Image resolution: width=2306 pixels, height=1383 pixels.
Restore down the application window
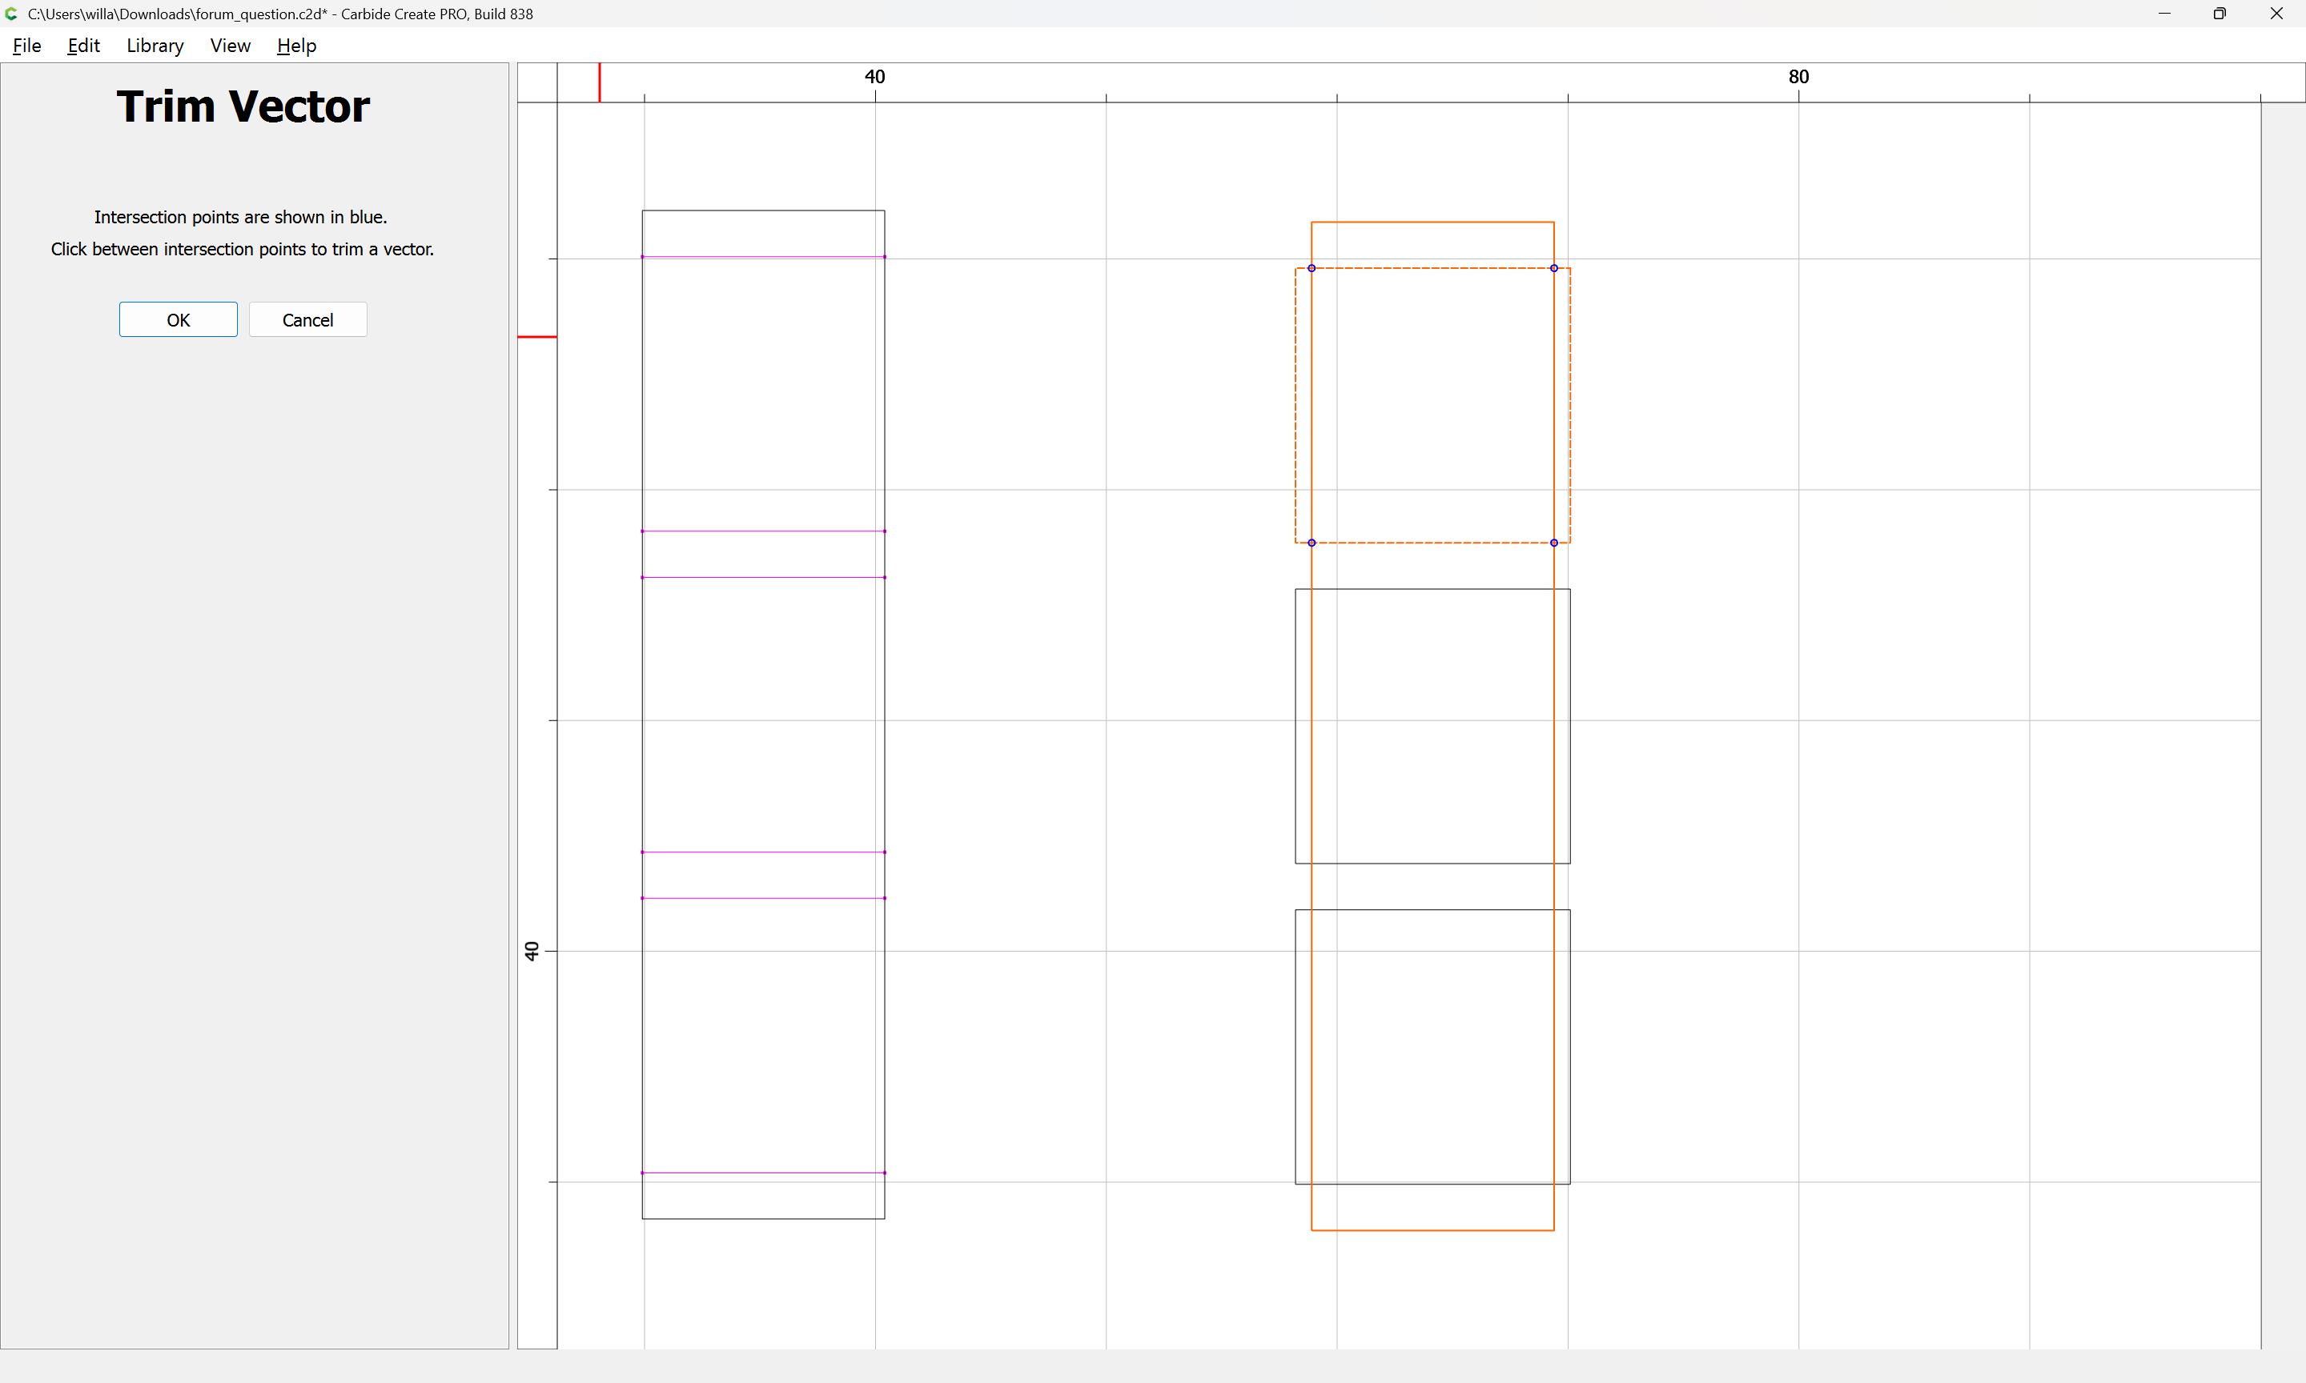tap(2220, 14)
